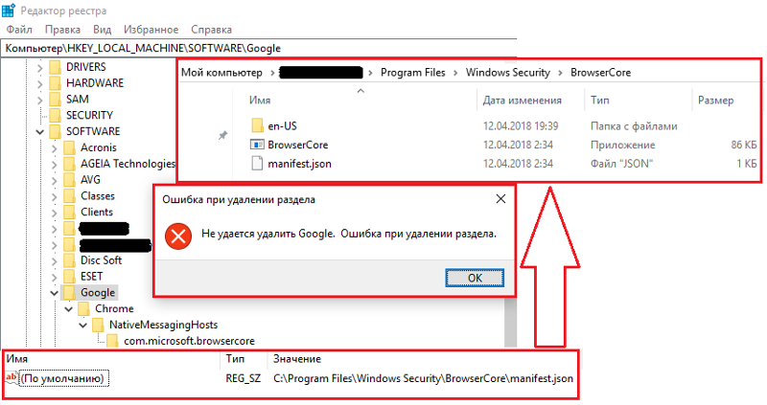Select the default string value icon

click(x=11, y=377)
